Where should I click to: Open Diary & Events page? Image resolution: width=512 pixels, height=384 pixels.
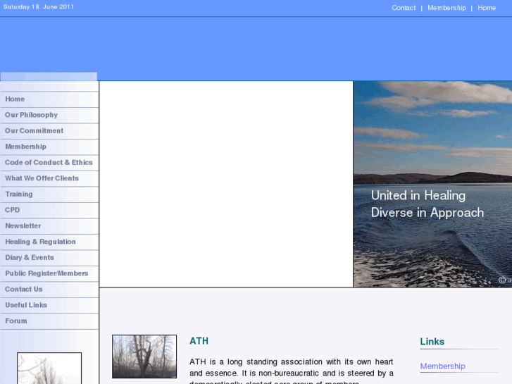pos(49,258)
